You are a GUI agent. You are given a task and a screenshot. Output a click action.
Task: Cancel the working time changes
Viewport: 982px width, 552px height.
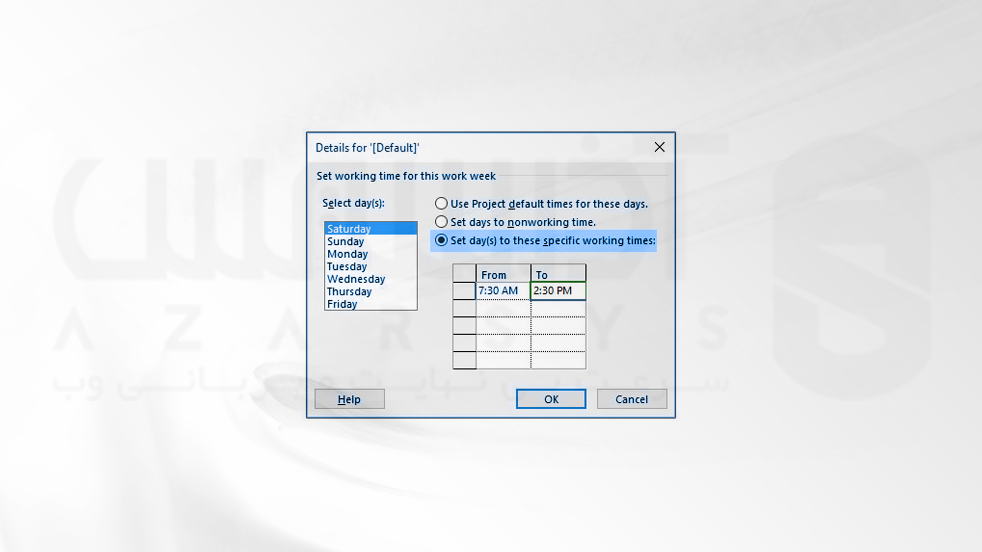pos(632,399)
